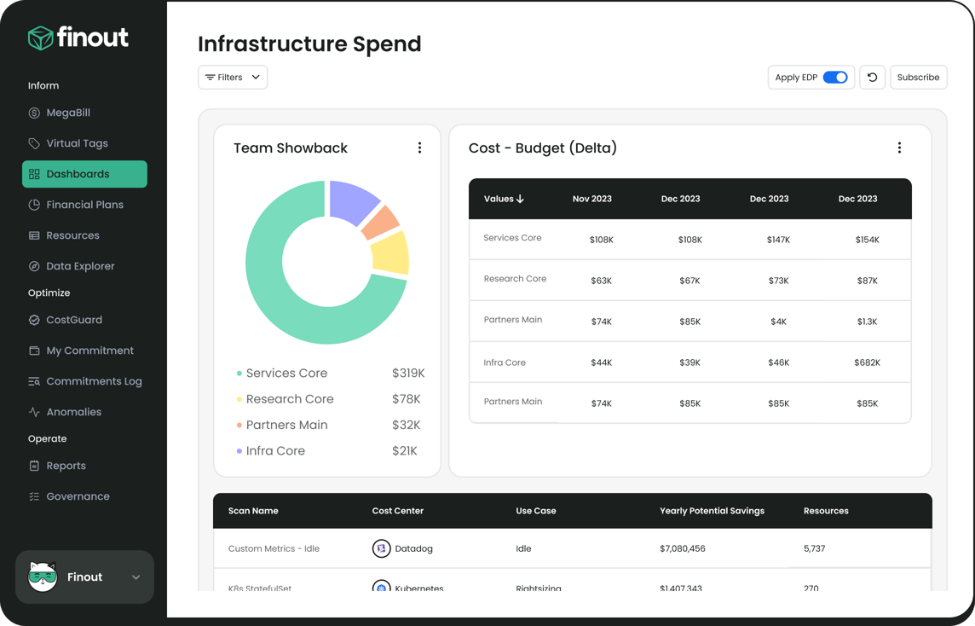975x626 pixels.
Task: Click the yellow Research Core donut segment
Action: tap(391, 254)
